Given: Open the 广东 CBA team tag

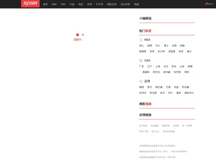Looking at the screenshot, I should coord(141,66).
